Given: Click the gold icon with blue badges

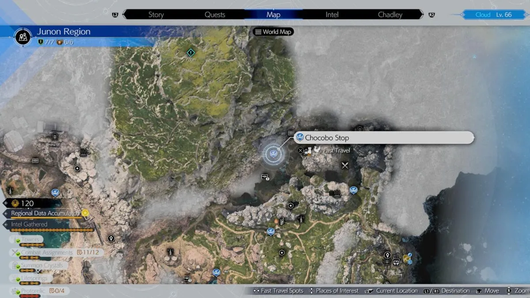Looking at the screenshot, I should (x=407, y=258).
